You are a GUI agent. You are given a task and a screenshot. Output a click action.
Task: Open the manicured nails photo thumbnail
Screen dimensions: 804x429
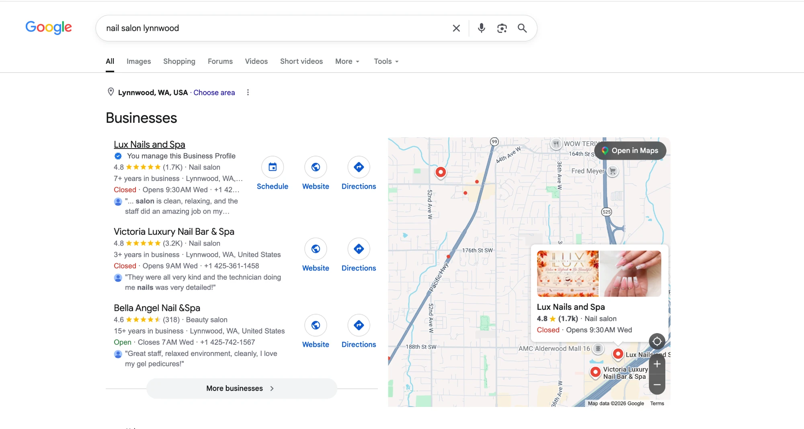(x=630, y=274)
